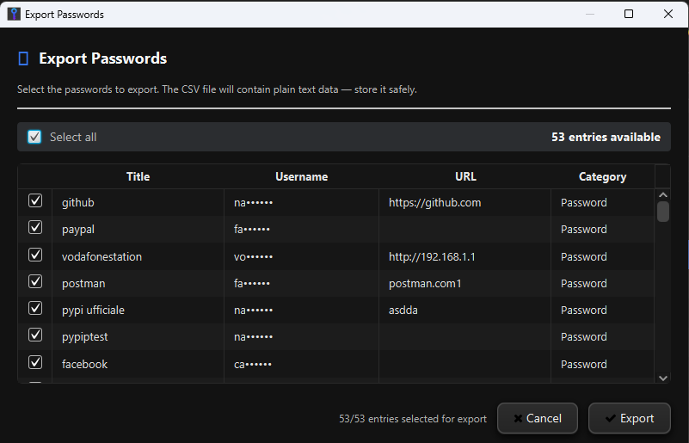Click the masked username in github row
Screen dimensions: 689x443
(254, 203)
